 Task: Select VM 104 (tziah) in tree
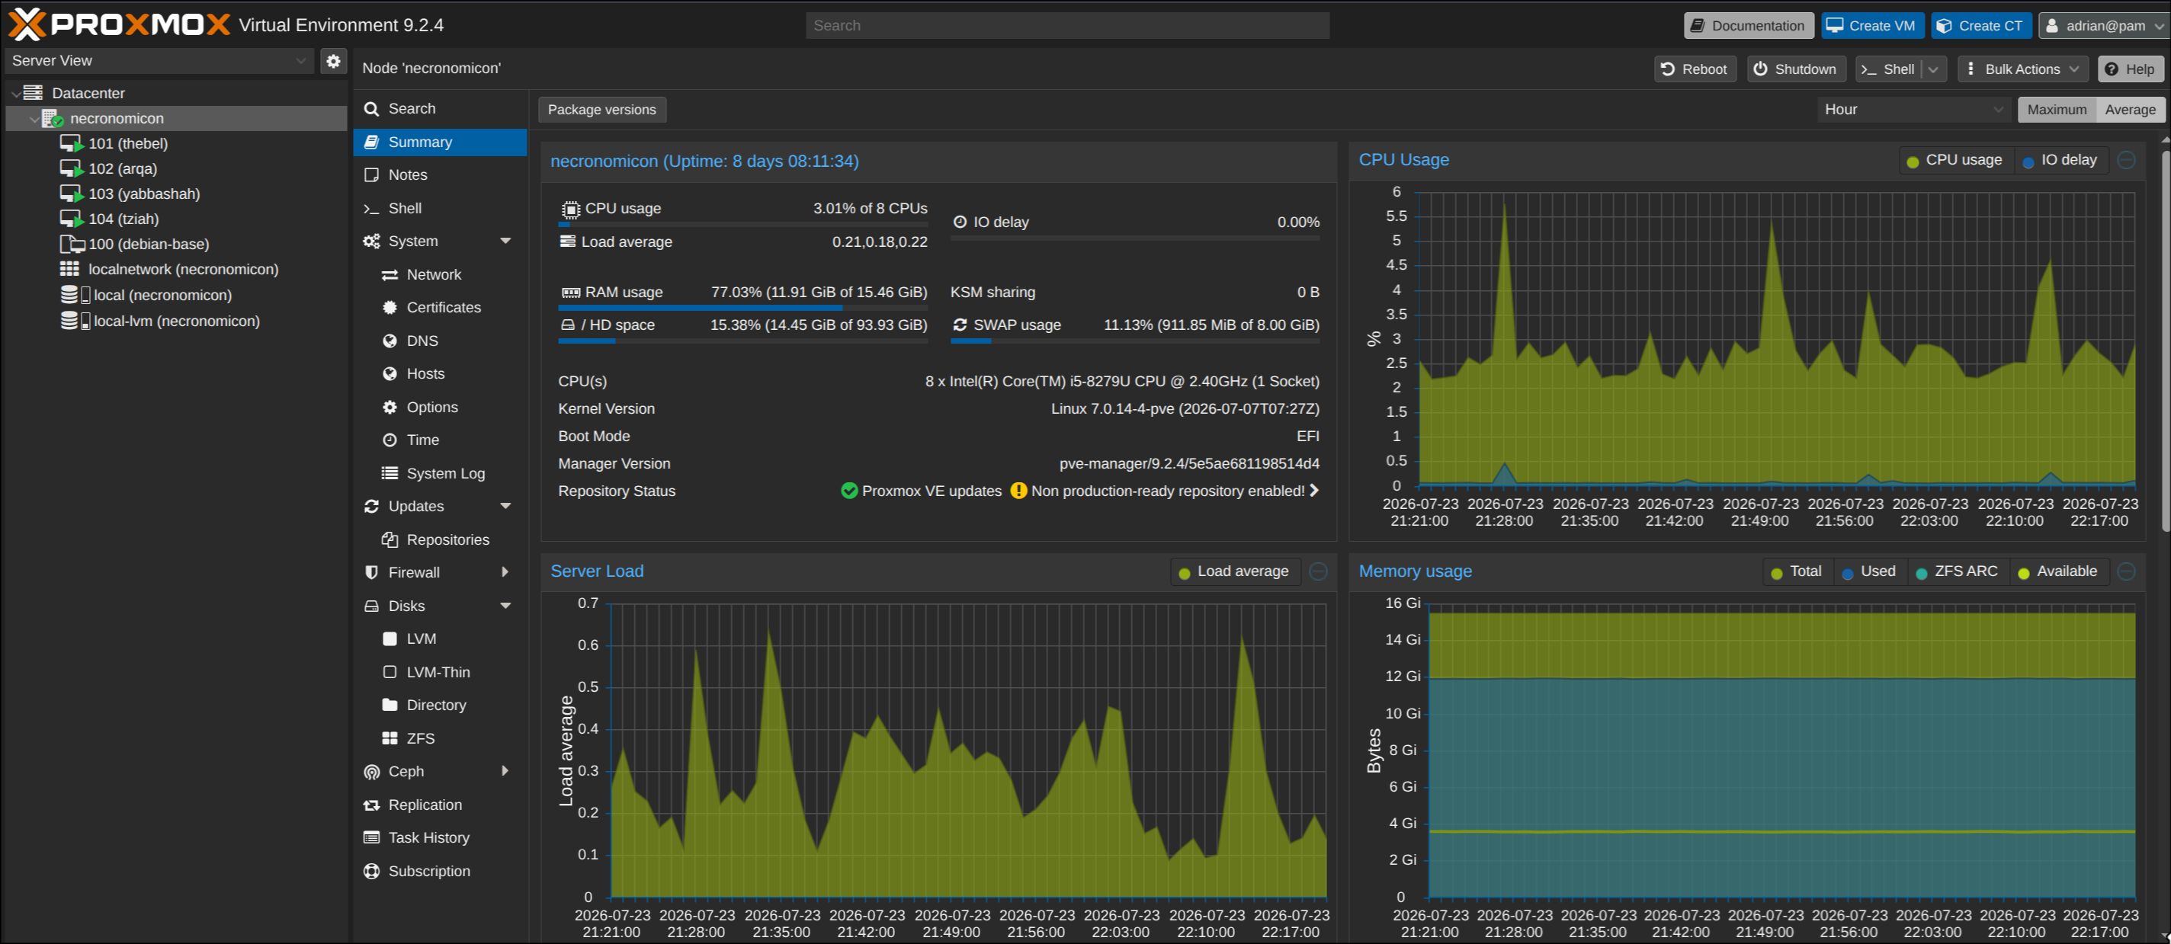(x=124, y=219)
